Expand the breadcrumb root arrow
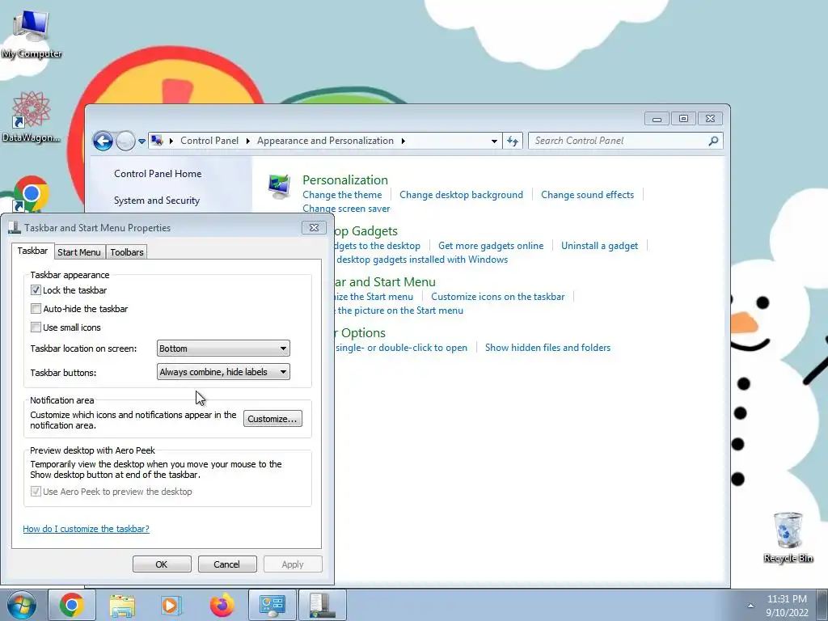 point(171,141)
